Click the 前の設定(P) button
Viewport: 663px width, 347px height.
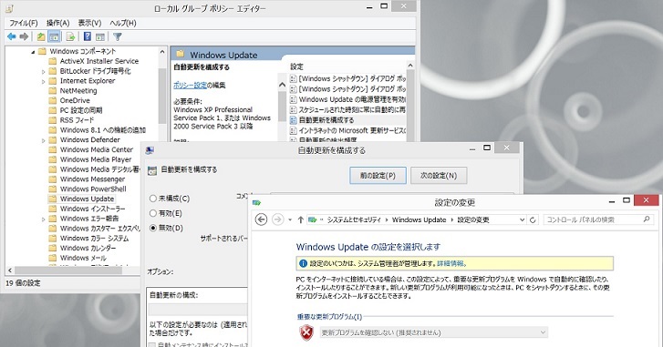point(378,175)
